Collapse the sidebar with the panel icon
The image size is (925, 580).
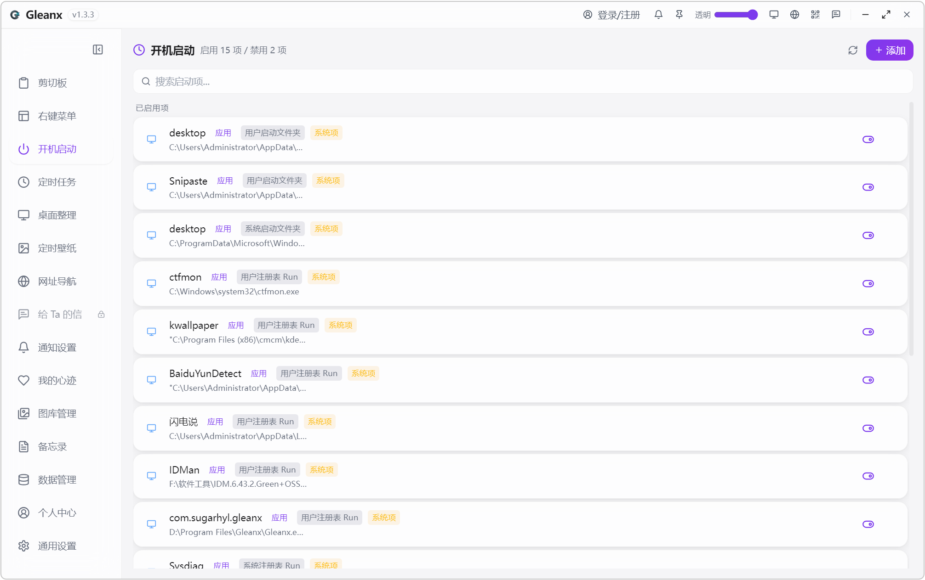pos(98,50)
